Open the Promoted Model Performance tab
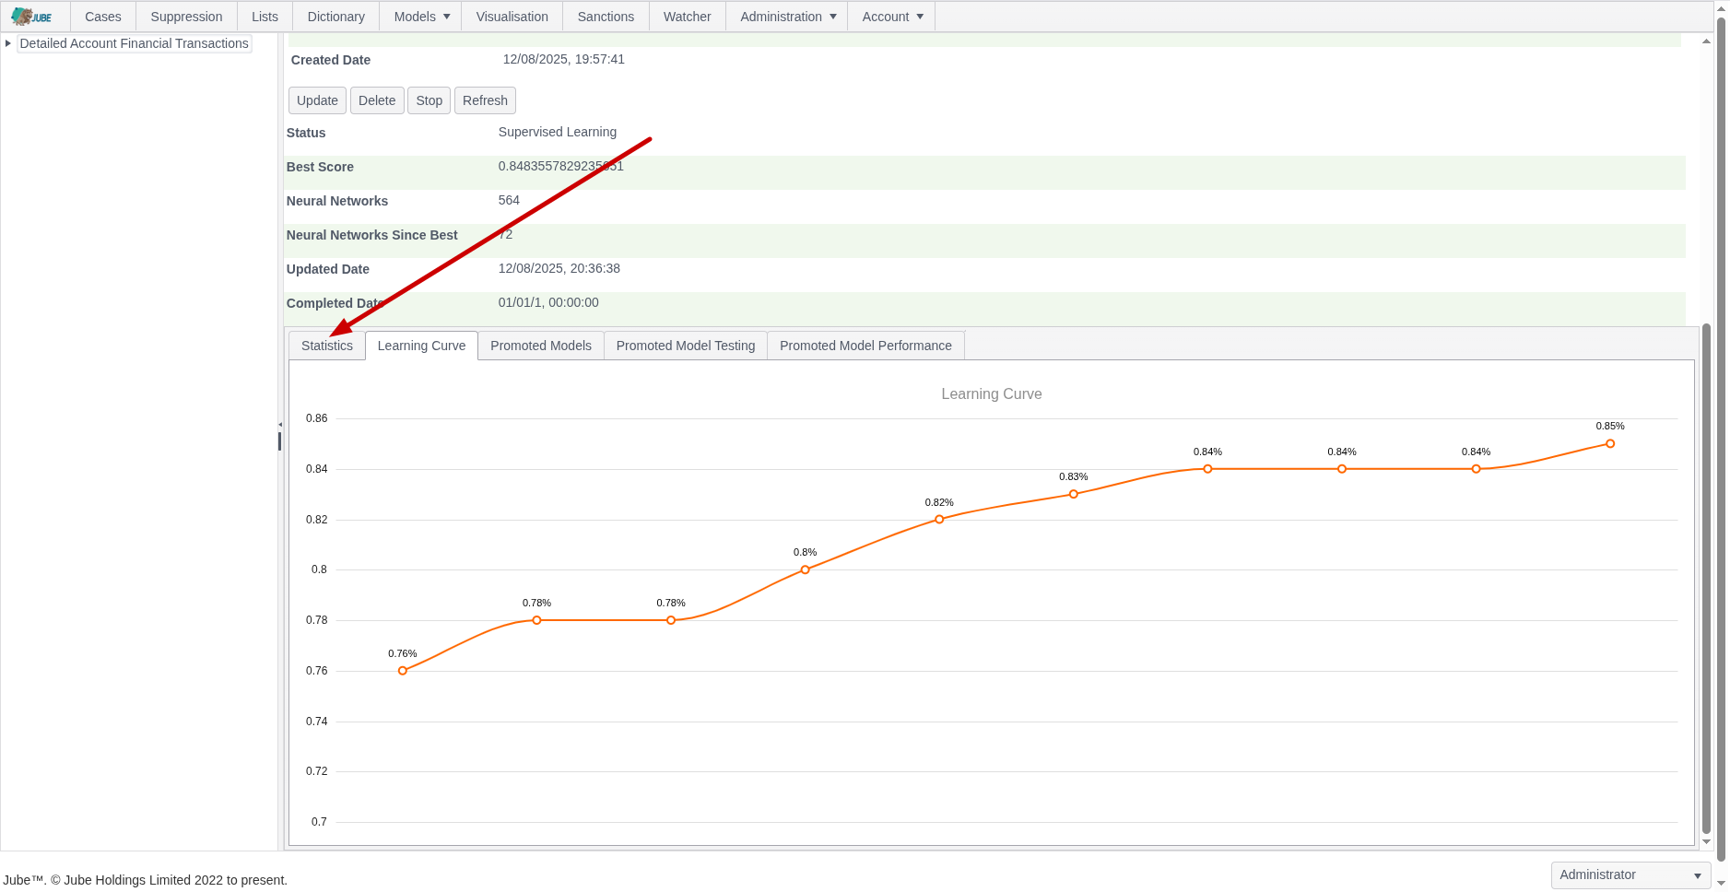 coord(865,346)
